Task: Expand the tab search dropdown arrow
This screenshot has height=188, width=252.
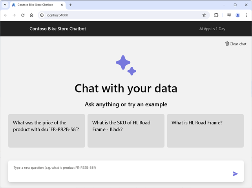Action: pos(5,5)
